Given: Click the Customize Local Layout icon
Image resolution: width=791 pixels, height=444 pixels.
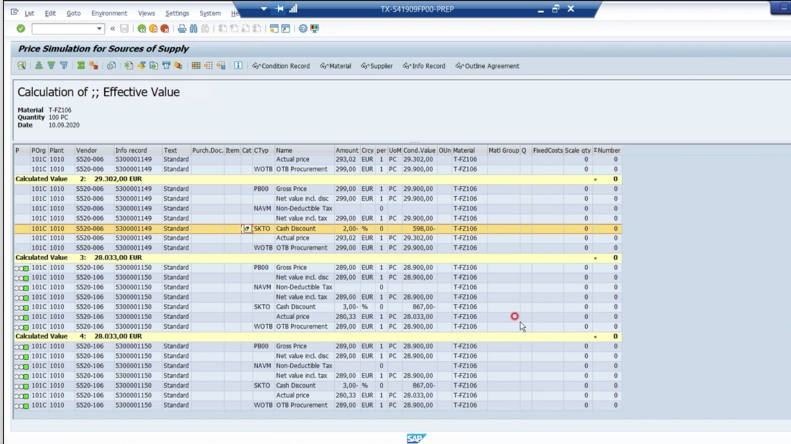Looking at the screenshot, I should coord(315,28).
